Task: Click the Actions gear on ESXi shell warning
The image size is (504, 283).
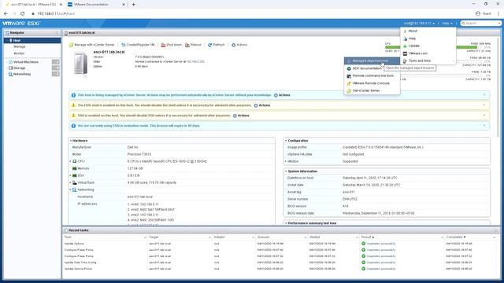Action: 256,105
